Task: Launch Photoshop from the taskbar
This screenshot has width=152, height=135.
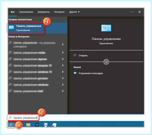Action: 37,125
